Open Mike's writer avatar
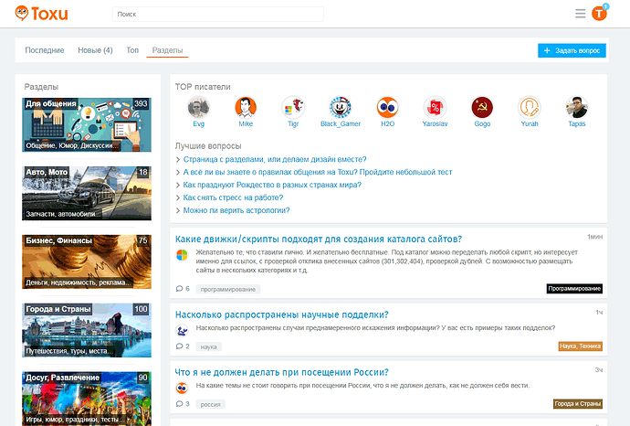Screen dimensions: 630x426 click(246, 107)
